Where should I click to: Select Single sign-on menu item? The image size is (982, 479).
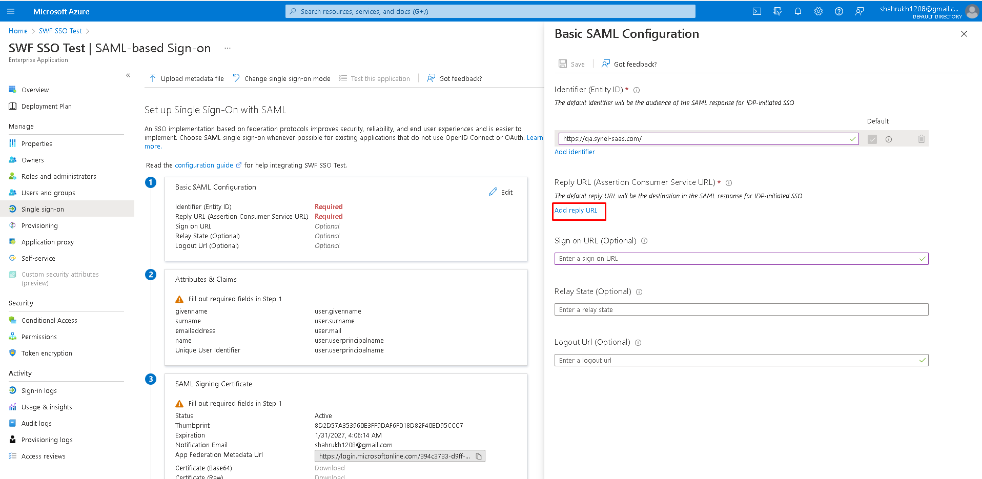point(67,209)
